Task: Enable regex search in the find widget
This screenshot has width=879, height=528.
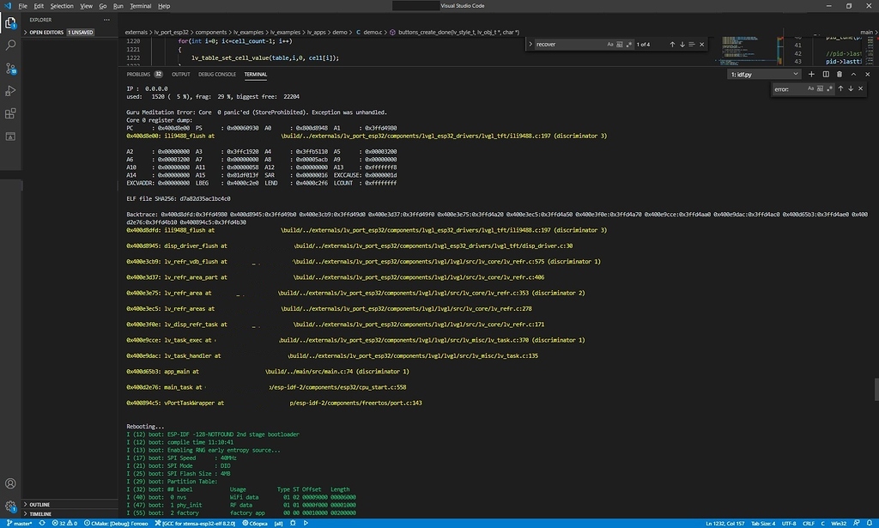Action: tap(629, 44)
